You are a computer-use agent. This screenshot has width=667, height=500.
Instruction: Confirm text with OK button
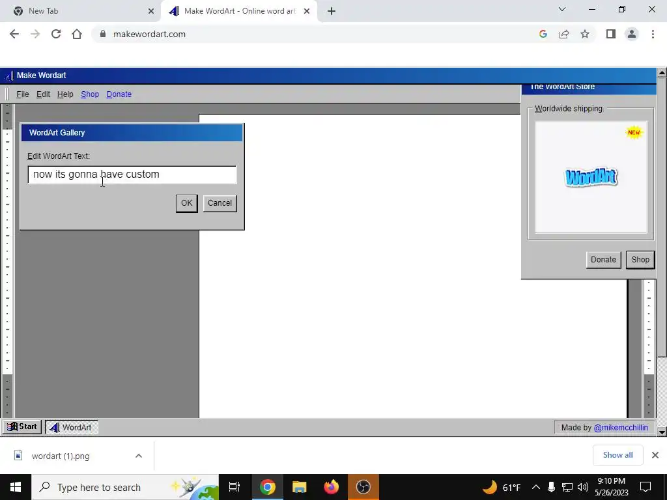click(187, 203)
